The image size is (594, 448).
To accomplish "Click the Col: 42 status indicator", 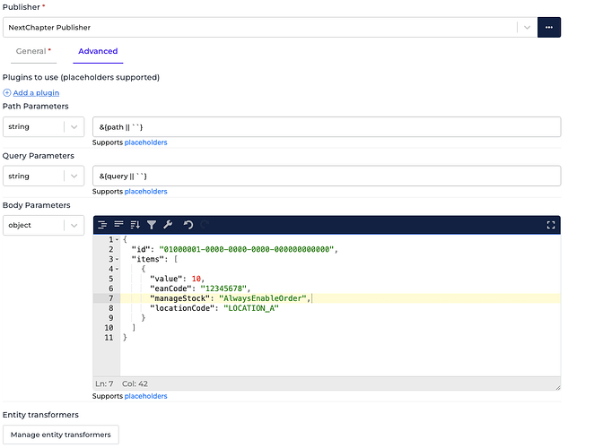I will 135,383.
